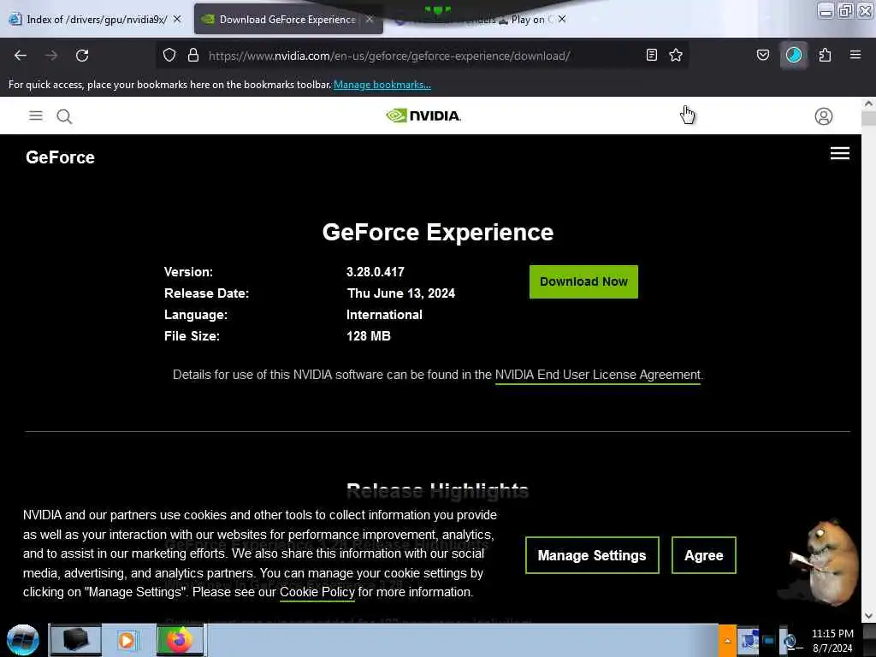This screenshot has width=876, height=657.
Task: Reload the page with the refresh icon
Action: [82, 56]
